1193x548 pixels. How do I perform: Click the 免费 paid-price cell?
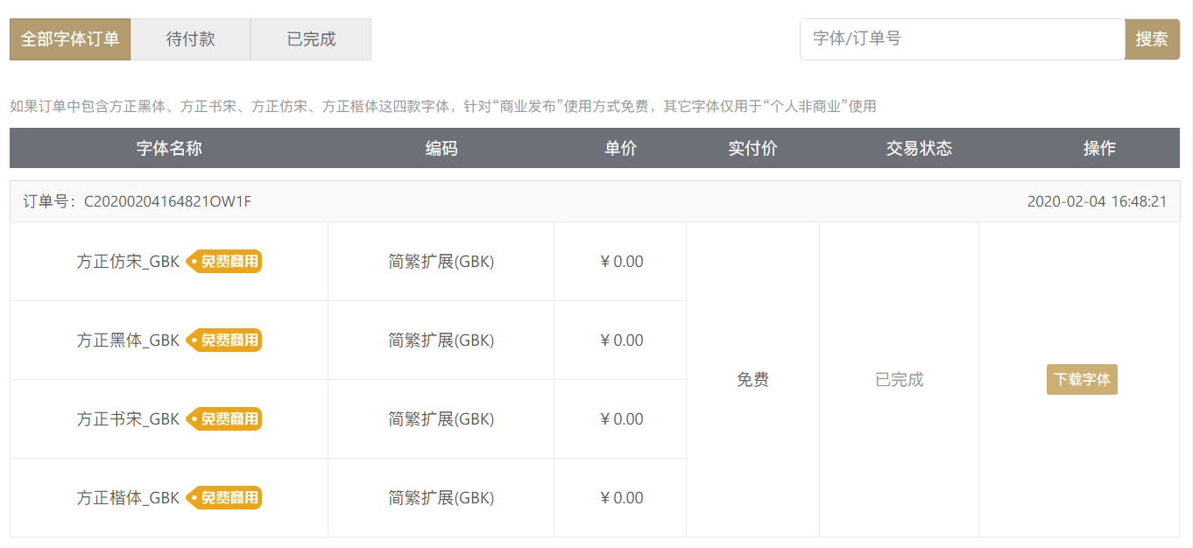point(752,380)
